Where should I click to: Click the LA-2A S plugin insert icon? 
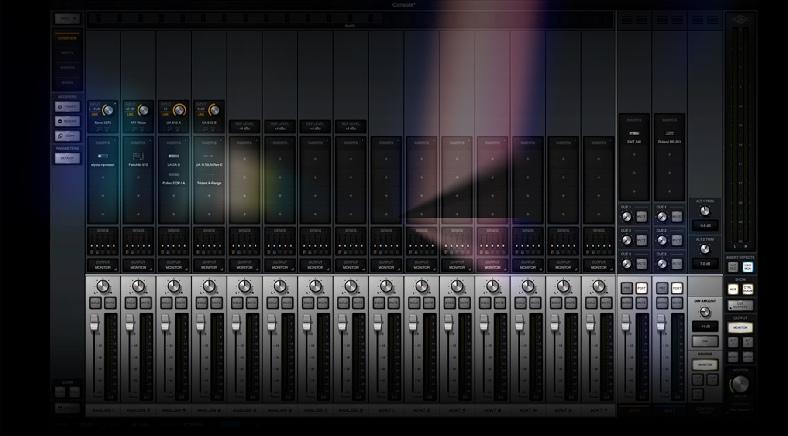tap(173, 156)
